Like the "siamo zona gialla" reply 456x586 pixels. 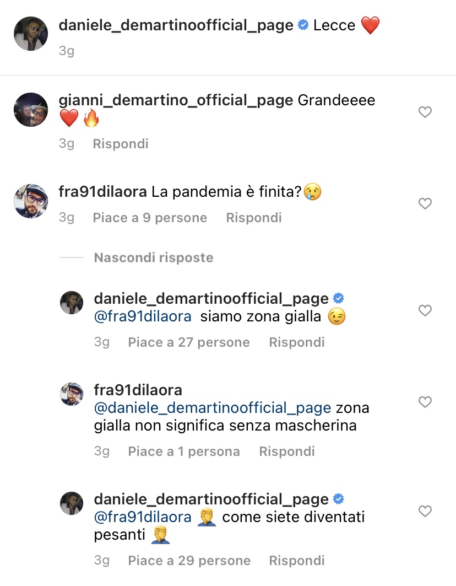425,311
